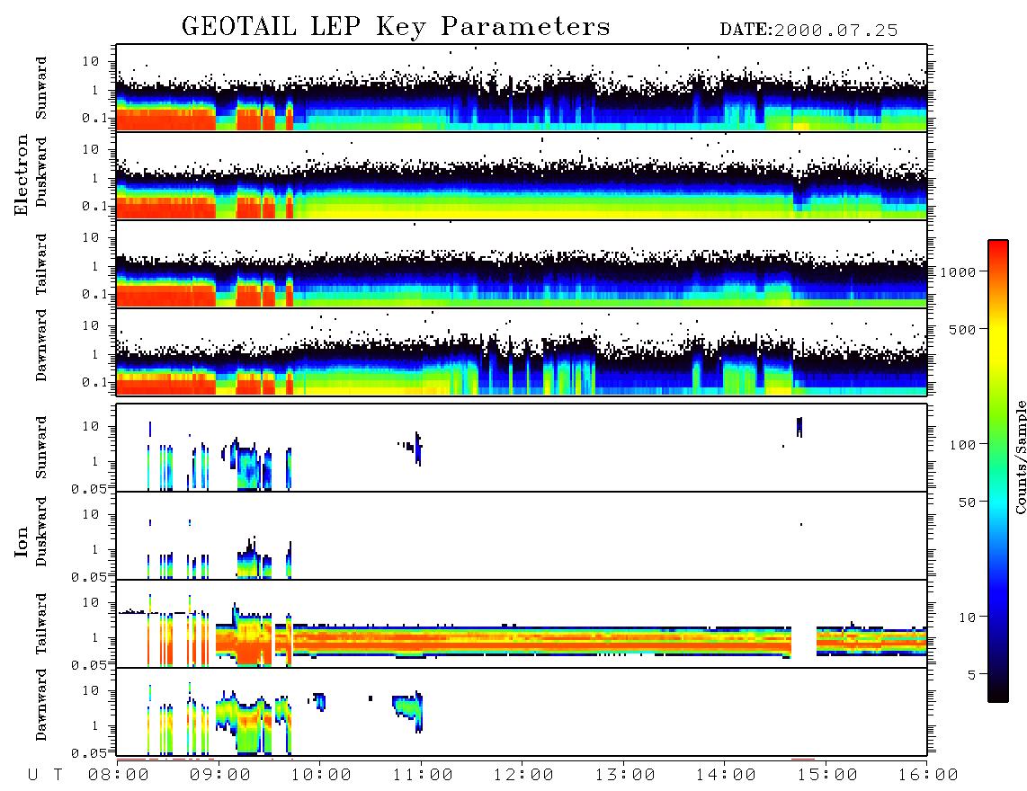The width and height of the screenshot is (1027, 791).
Task: Click the 16:00 time tick label
Action: coord(928,776)
